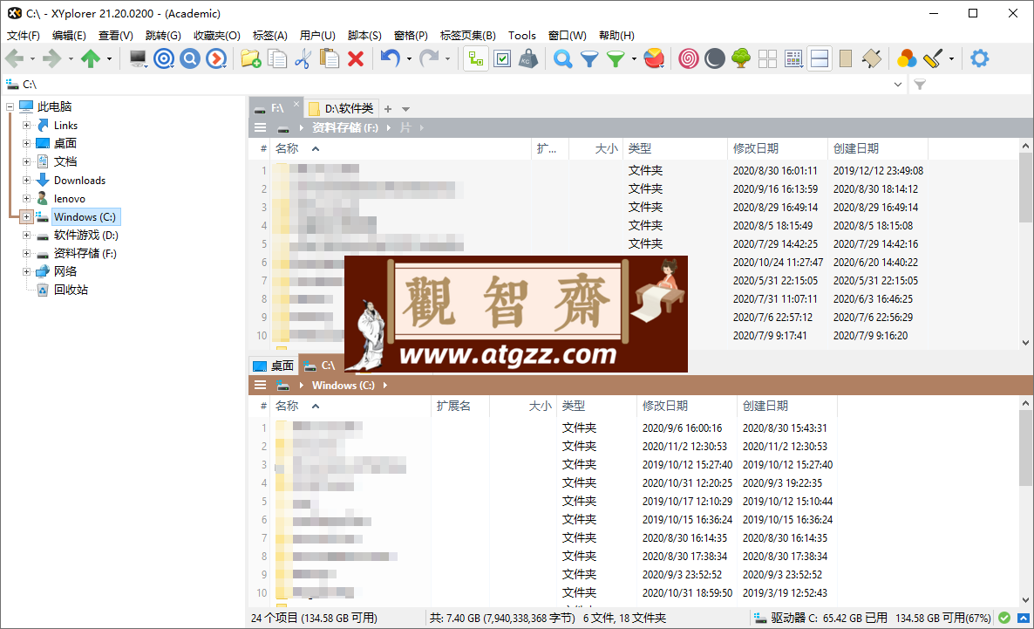
Task: Click the green tree icon in the toolbar
Action: (x=741, y=58)
